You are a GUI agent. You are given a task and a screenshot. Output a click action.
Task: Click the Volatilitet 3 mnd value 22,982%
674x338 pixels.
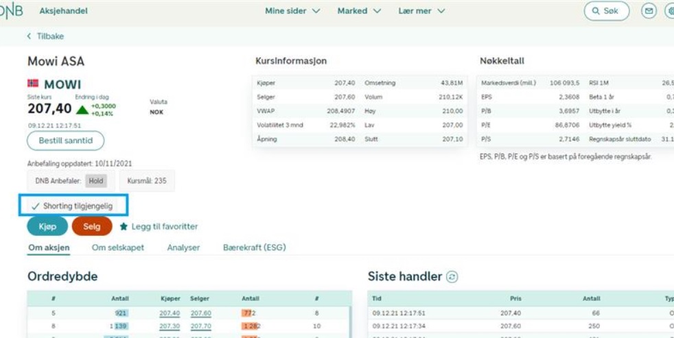pos(342,125)
